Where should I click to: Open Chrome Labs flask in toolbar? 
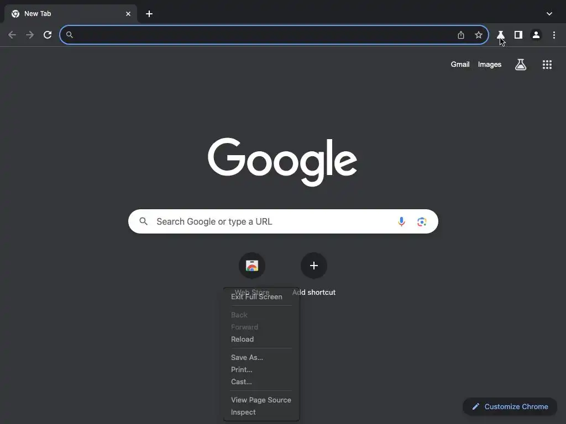(500, 35)
